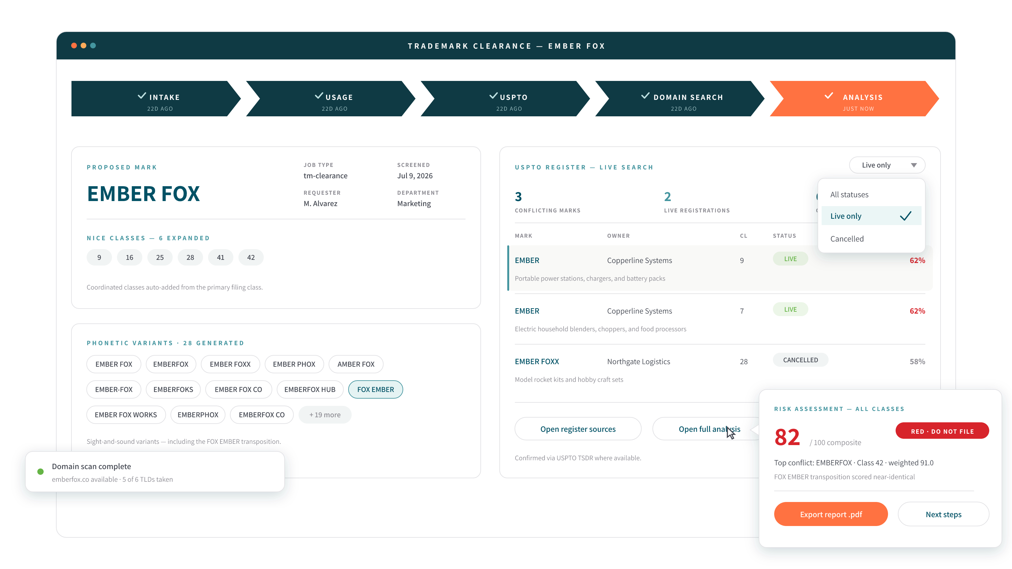Select Nice class 42 chip
This screenshot has height=569, width=1012.
[251, 257]
